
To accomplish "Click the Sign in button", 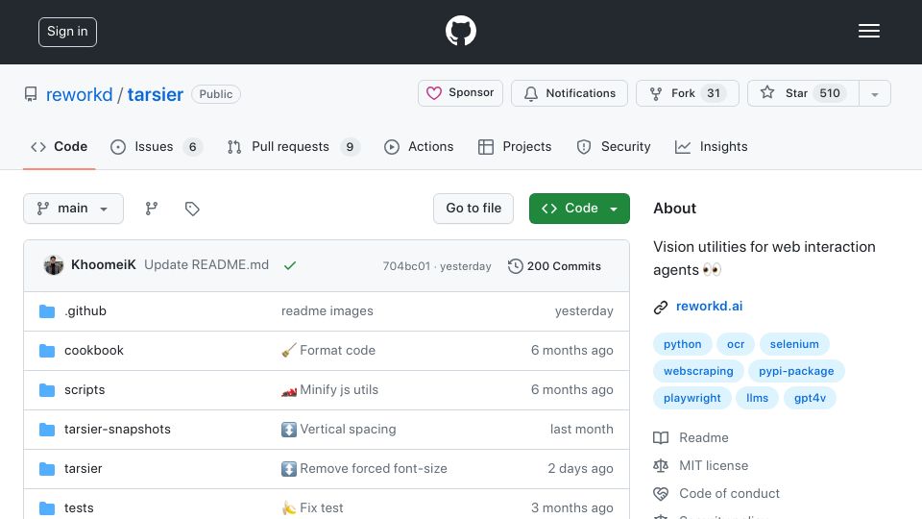I will coord(67,32).
